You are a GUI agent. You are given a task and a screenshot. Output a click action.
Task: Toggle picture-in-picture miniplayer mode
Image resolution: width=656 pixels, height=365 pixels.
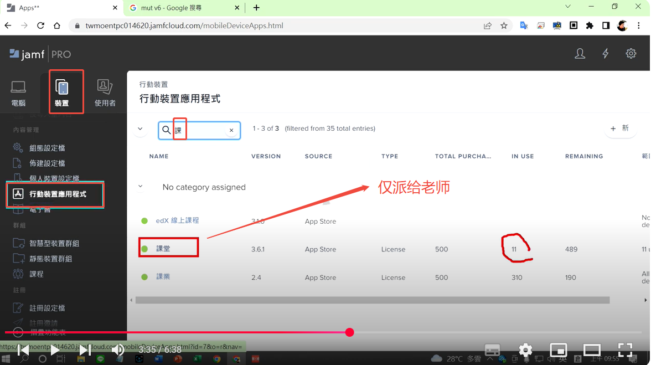(x=558, y=350)
